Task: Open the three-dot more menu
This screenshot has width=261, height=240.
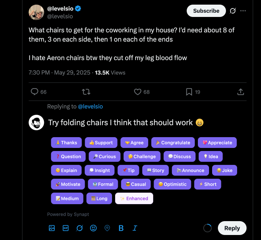Action: pyautogui.click(x=243, y=11)
